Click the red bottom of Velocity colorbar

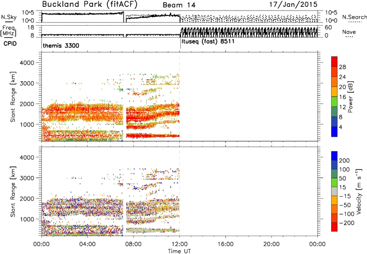[334, 227]
